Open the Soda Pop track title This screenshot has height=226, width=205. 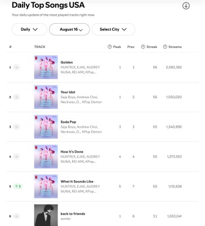tap(68, 122)
